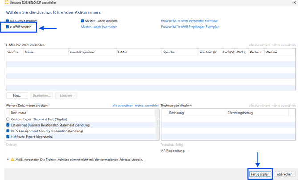298x180 pixels.
Task: Enable Custom Export Shipment Test document
Action: (x=8, y=119)
